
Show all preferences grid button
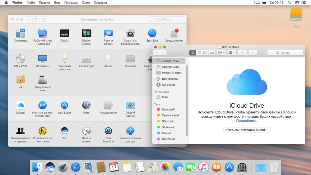click(x=45, y=19)
